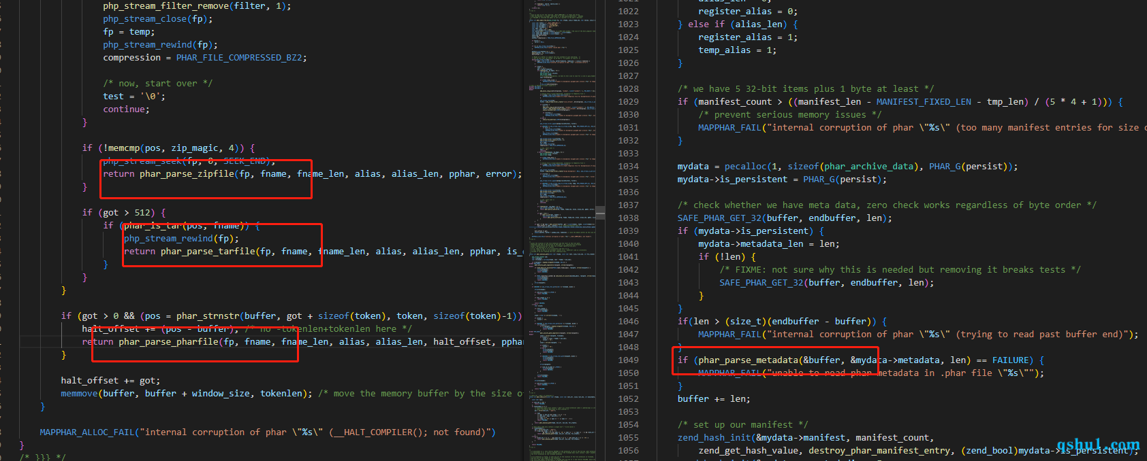Click the zend_hash_init function call
This screenshot has width=1147, height=461.
(714, 438)
